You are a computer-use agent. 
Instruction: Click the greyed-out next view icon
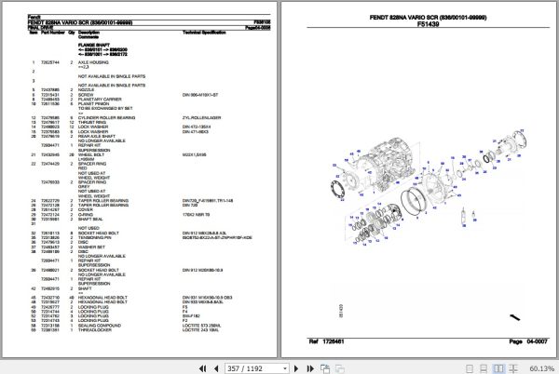click(340, 368)
